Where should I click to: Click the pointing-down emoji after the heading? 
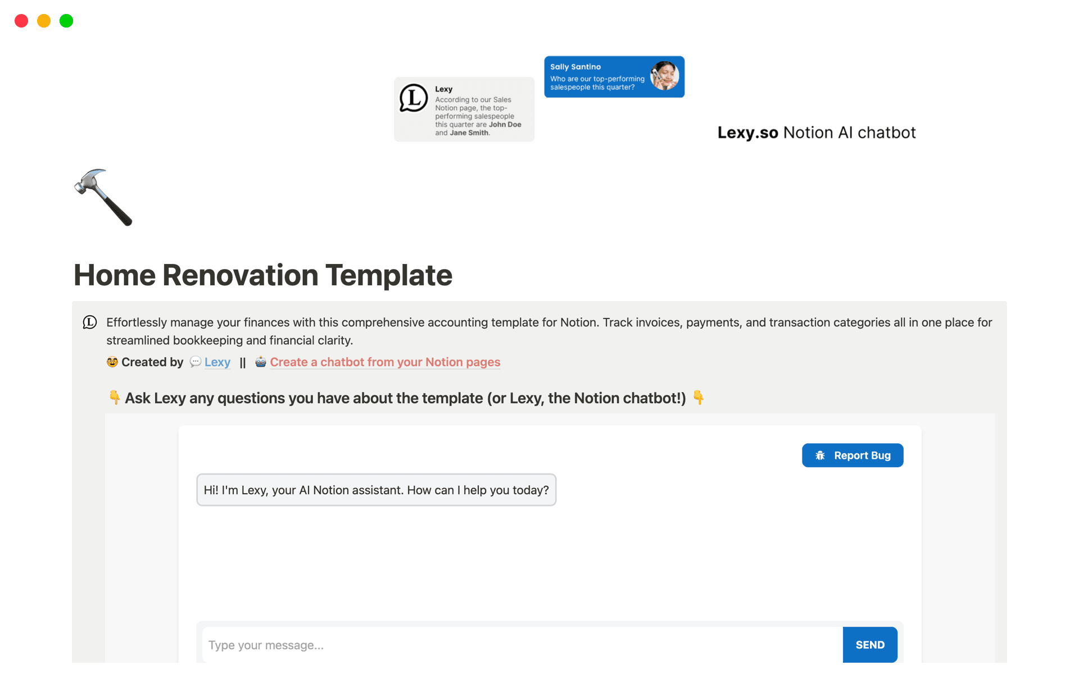pos(699,397)
